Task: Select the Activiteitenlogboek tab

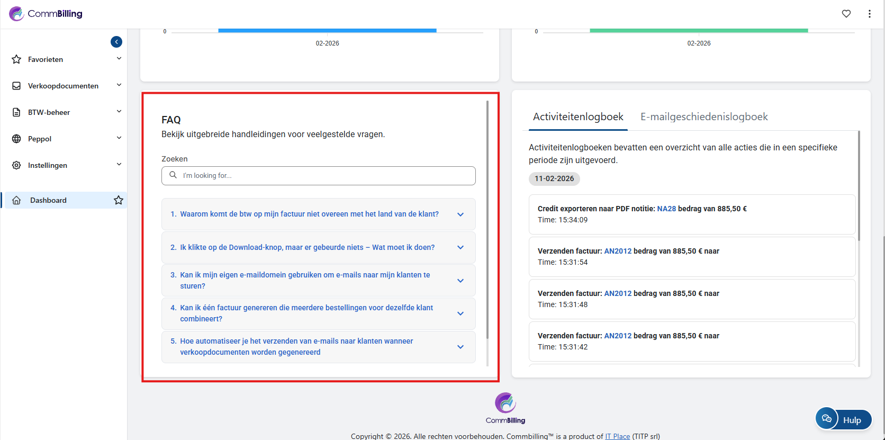Action: click(x=578, y=116)
